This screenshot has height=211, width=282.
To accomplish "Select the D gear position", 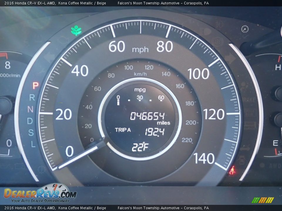I will 30,121.
